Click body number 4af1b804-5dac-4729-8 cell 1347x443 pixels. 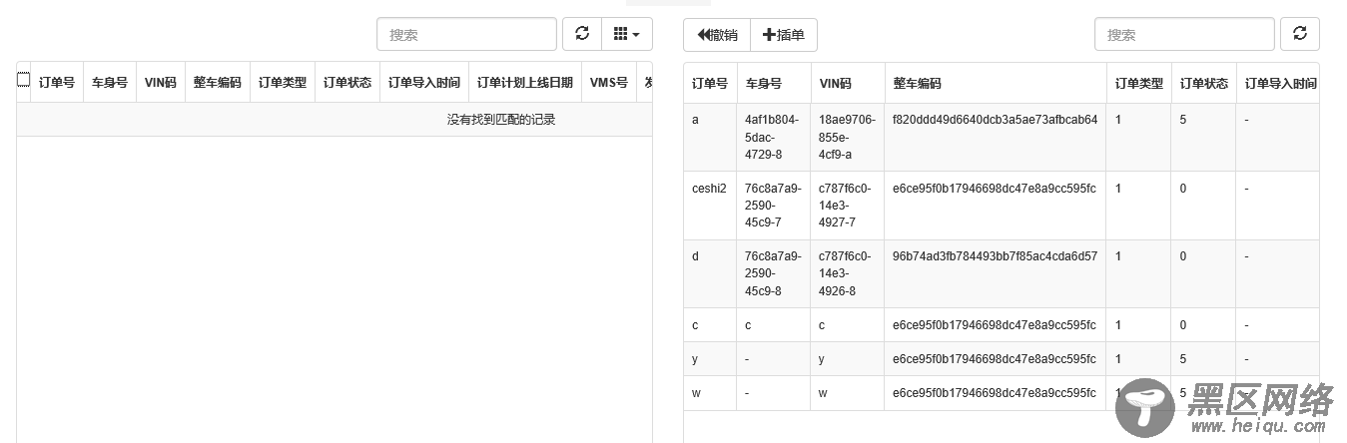click(773, 137)
